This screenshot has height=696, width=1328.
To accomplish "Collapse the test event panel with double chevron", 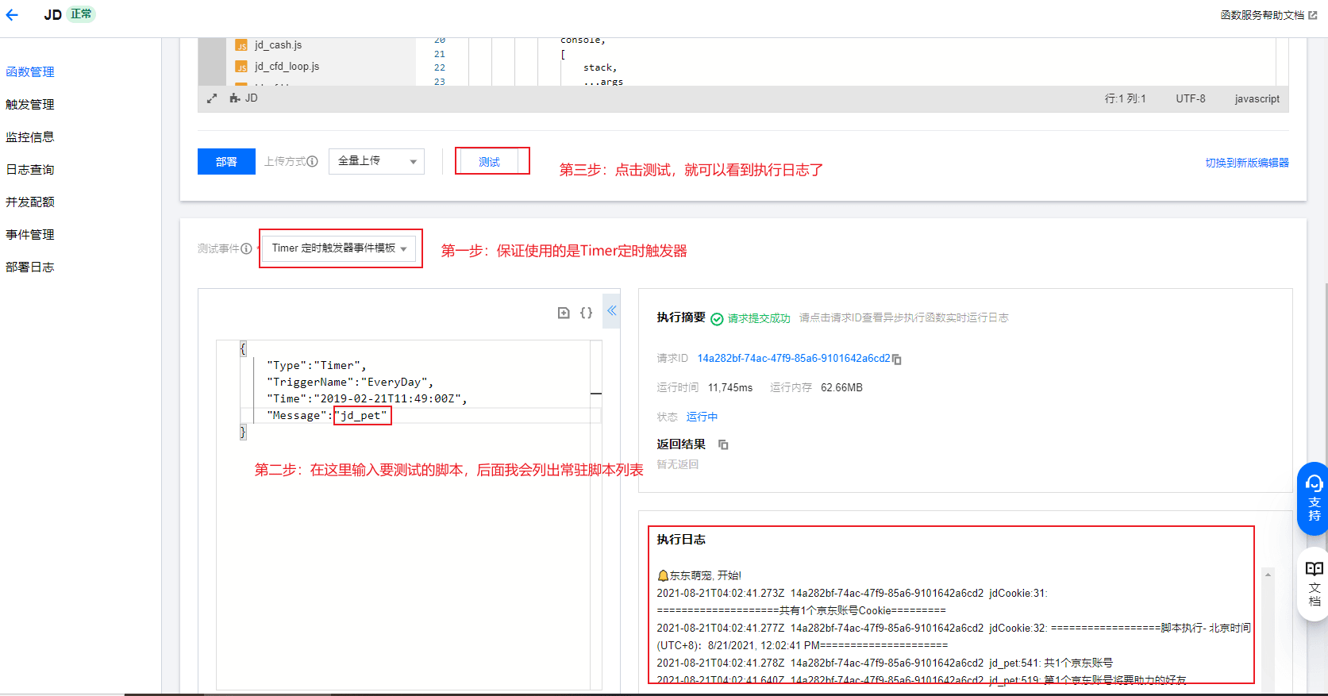I will tap(612, 311).
